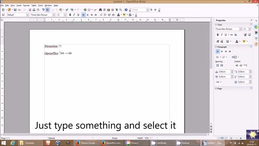Adjust the zoom slider in status bar
This screenshot has height=146, width=259.
pyautogui.click(x=241, y=138)
